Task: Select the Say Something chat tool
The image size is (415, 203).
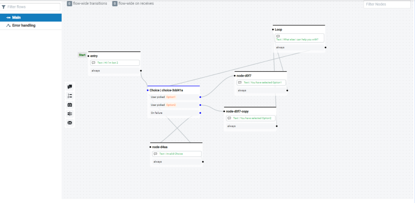Action: tap(70, 87)
